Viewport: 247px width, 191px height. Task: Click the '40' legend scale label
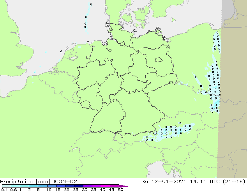(102, 189)
